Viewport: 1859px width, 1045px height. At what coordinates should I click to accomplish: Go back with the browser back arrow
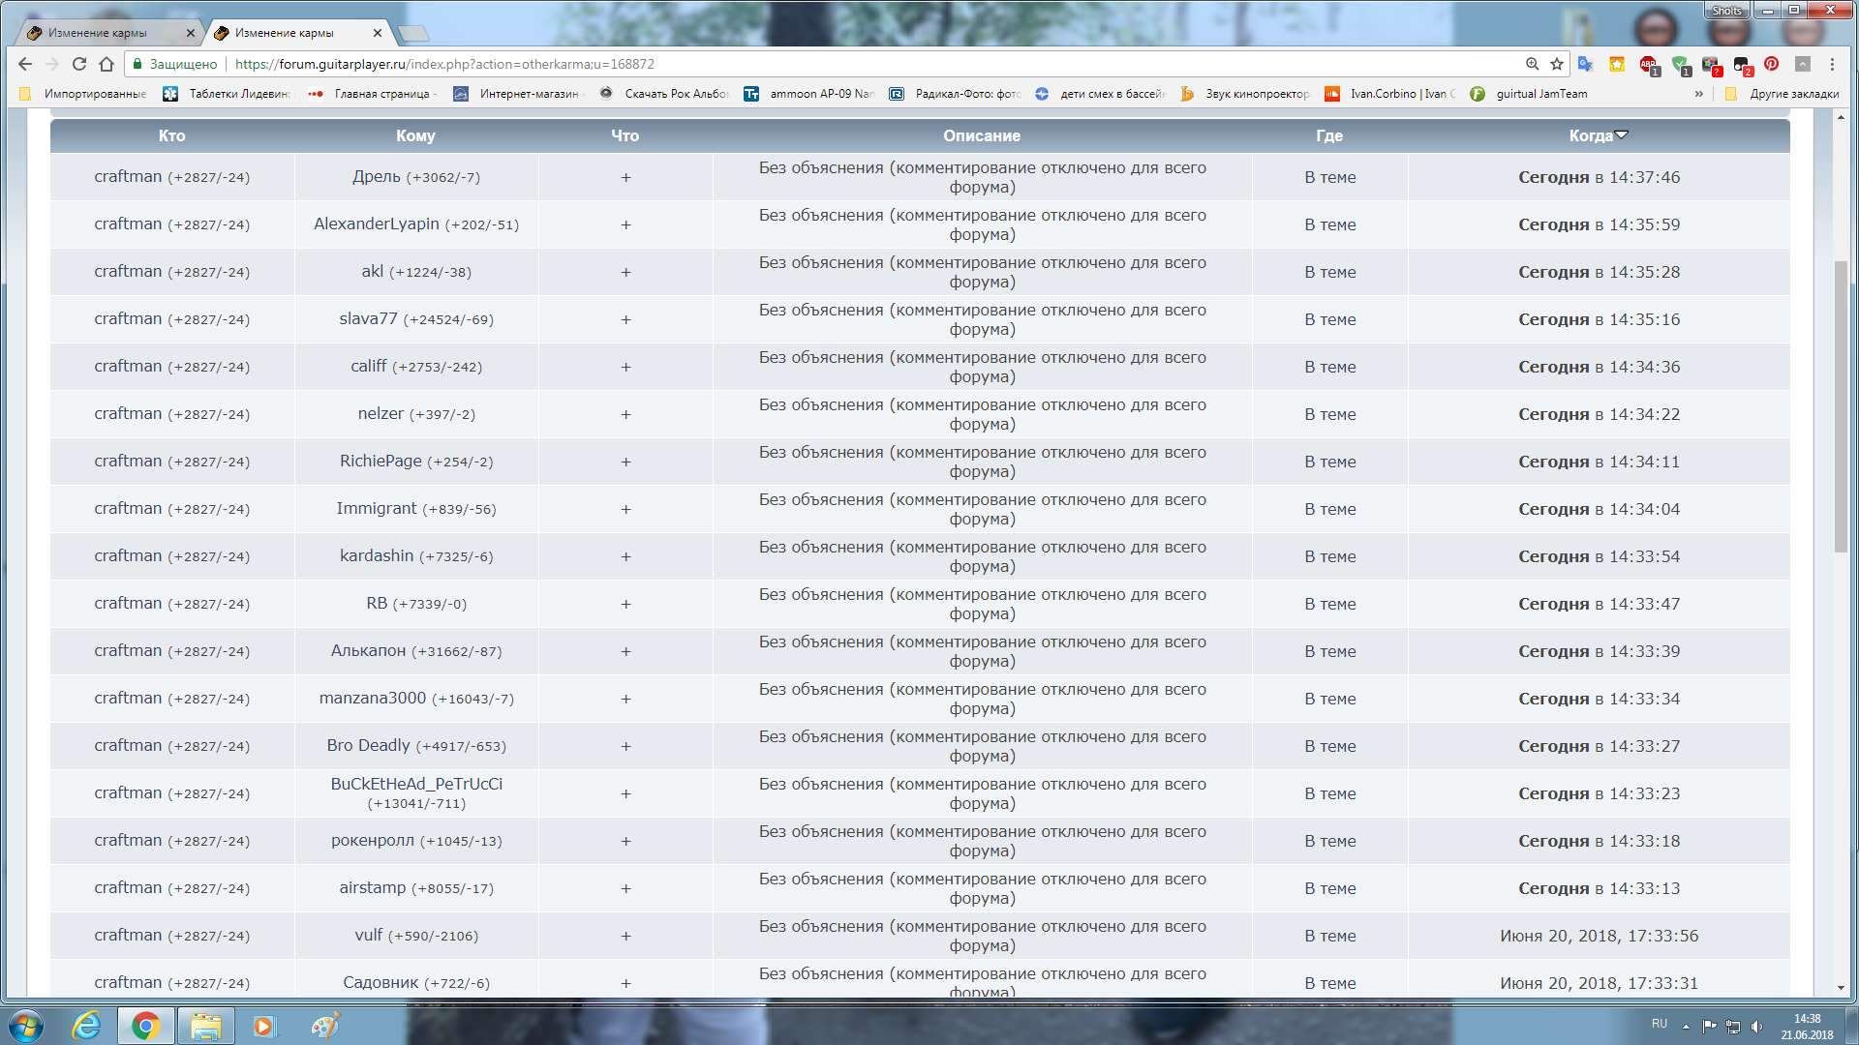(25, 64)
